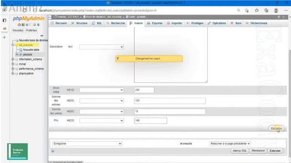Open the Nouvelle table link
The width and height of the screenshot is (291, 163).
tap(31, 50)
